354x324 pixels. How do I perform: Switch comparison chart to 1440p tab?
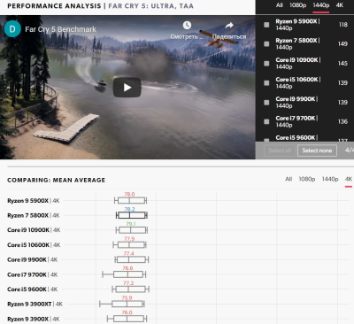(330, 179)
